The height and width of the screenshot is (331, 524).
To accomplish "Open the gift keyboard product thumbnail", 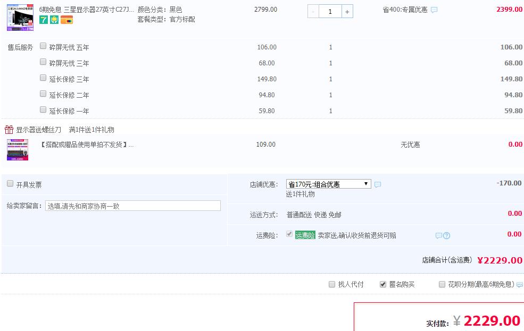I will point(18,150).
